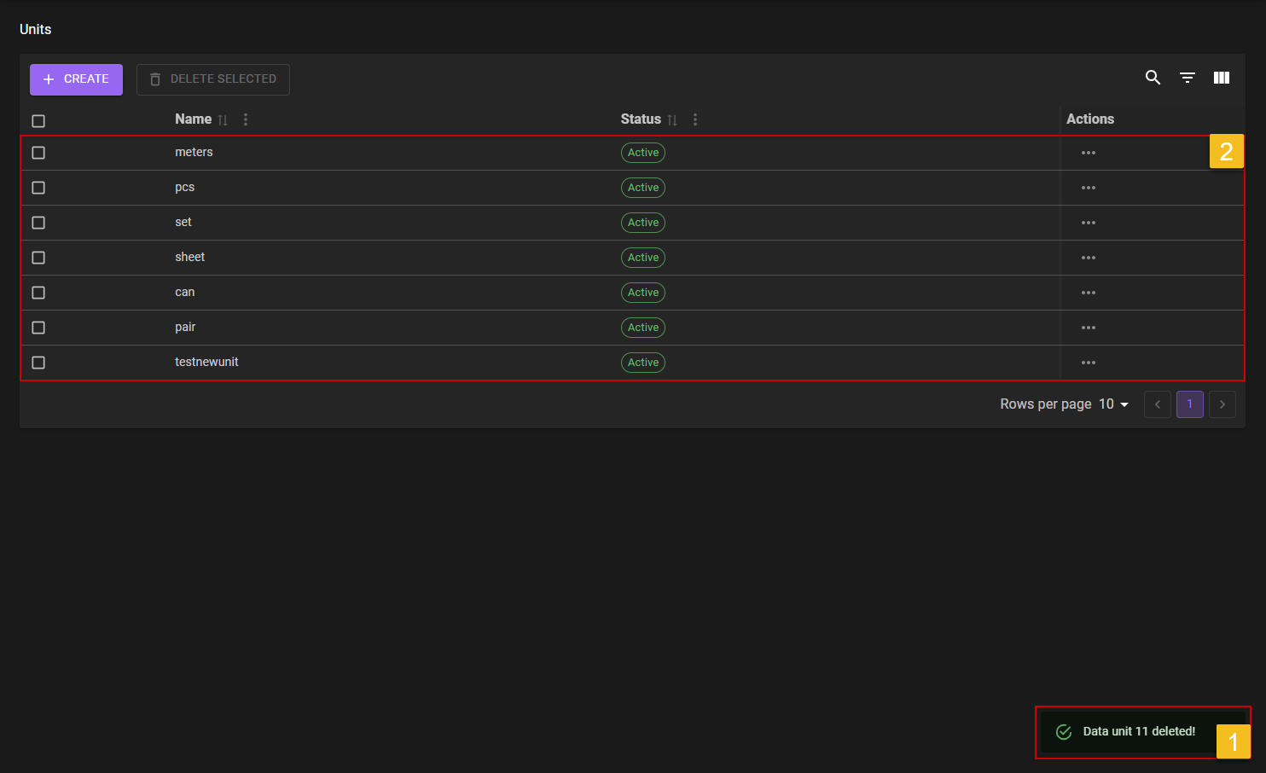Open Status column options menu
Screen dimensions: 1266x773
(x=695, y=119)
